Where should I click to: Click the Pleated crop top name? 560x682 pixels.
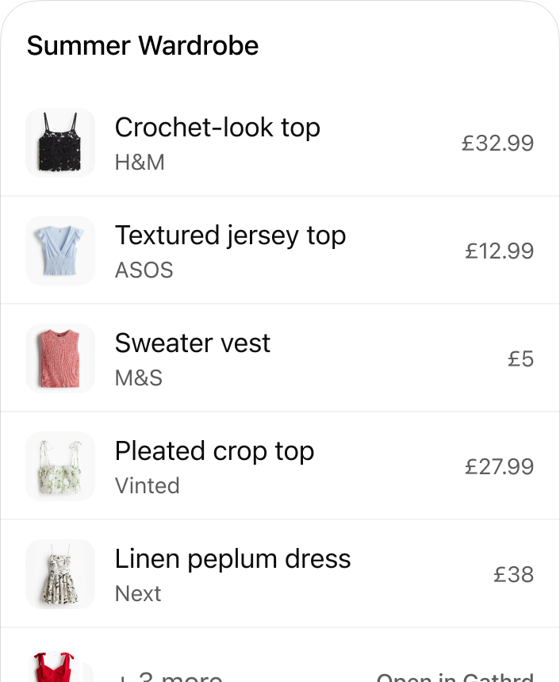[214, 451]
